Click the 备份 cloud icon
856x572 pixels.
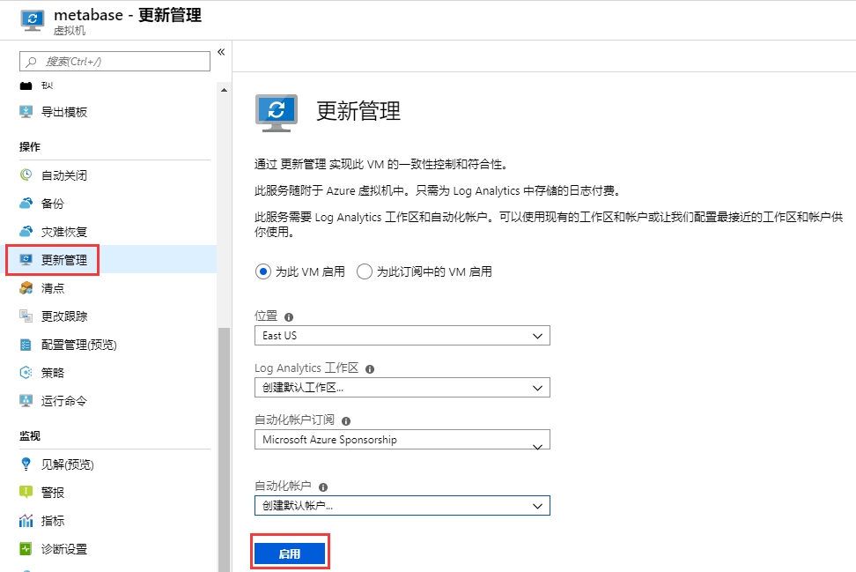pos(26,204)
